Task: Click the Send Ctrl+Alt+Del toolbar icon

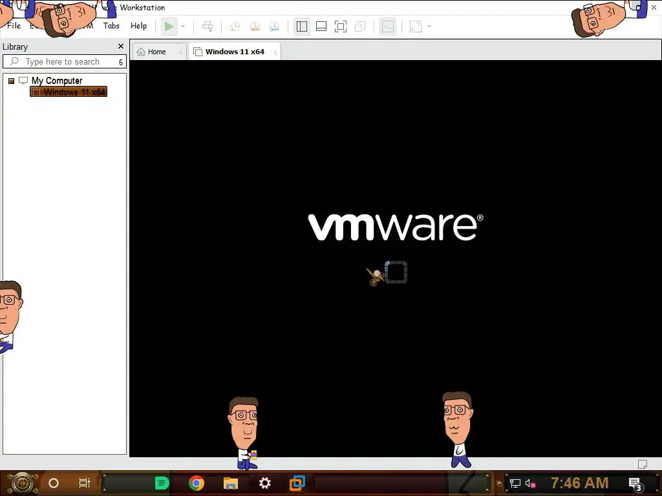Action: coord(208,26)
